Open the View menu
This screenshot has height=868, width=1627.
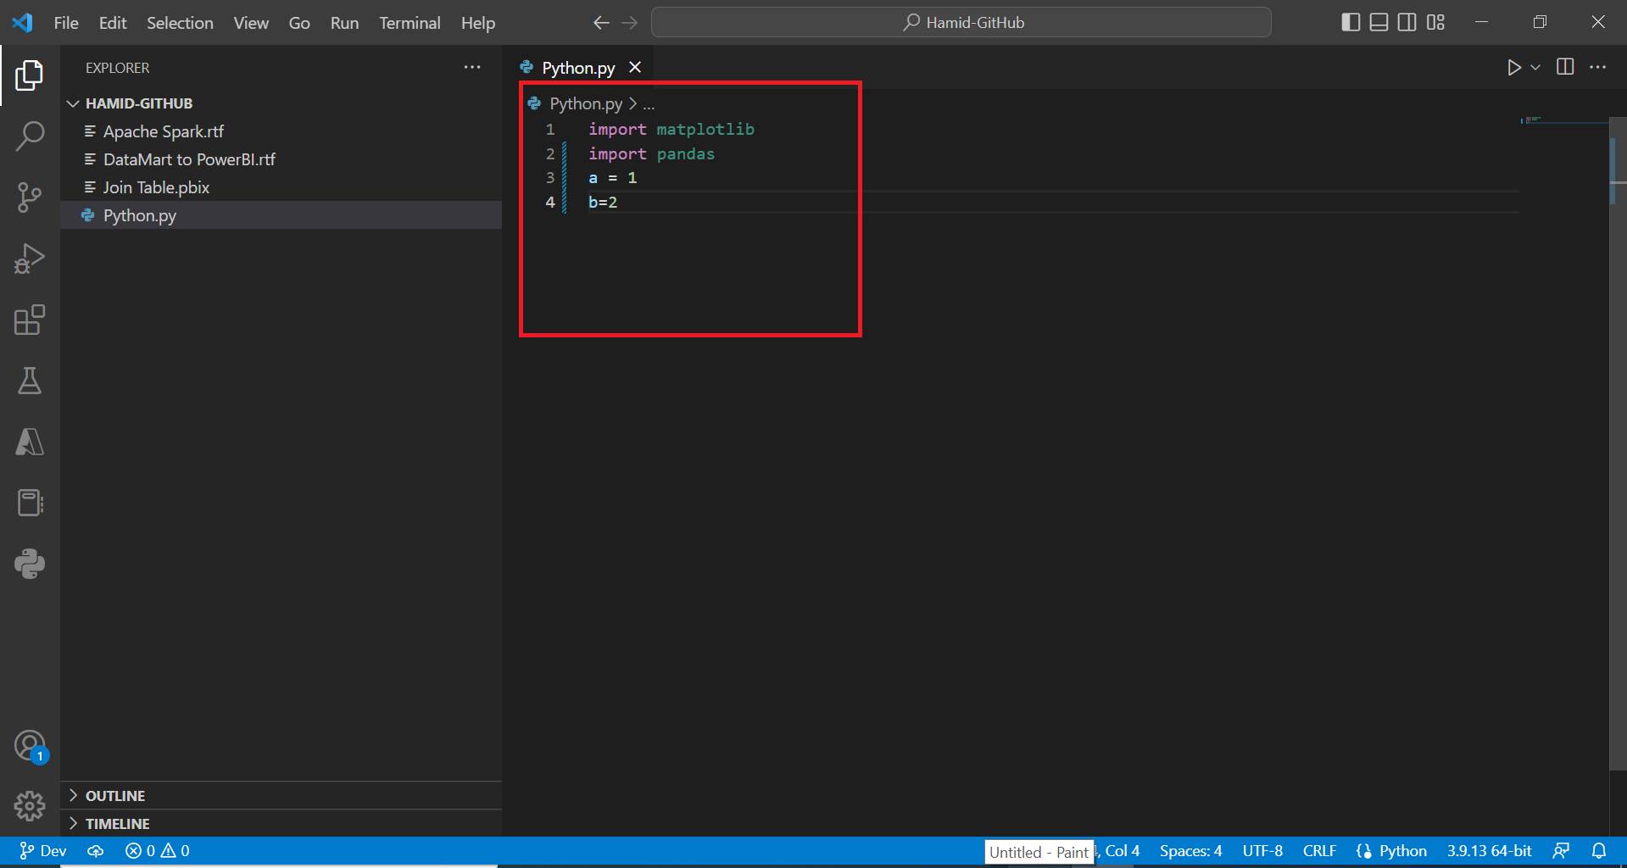tap(251, 23)
